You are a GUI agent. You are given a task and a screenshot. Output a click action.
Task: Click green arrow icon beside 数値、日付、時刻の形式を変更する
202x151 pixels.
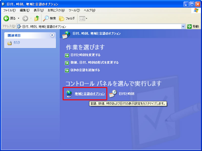click(x=67, y=63)
